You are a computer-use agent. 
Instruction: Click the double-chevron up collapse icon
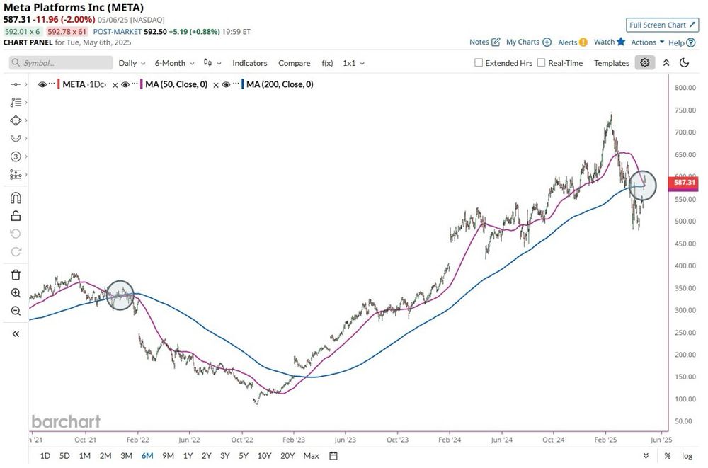pyautogui.click(x=666, y=63)
